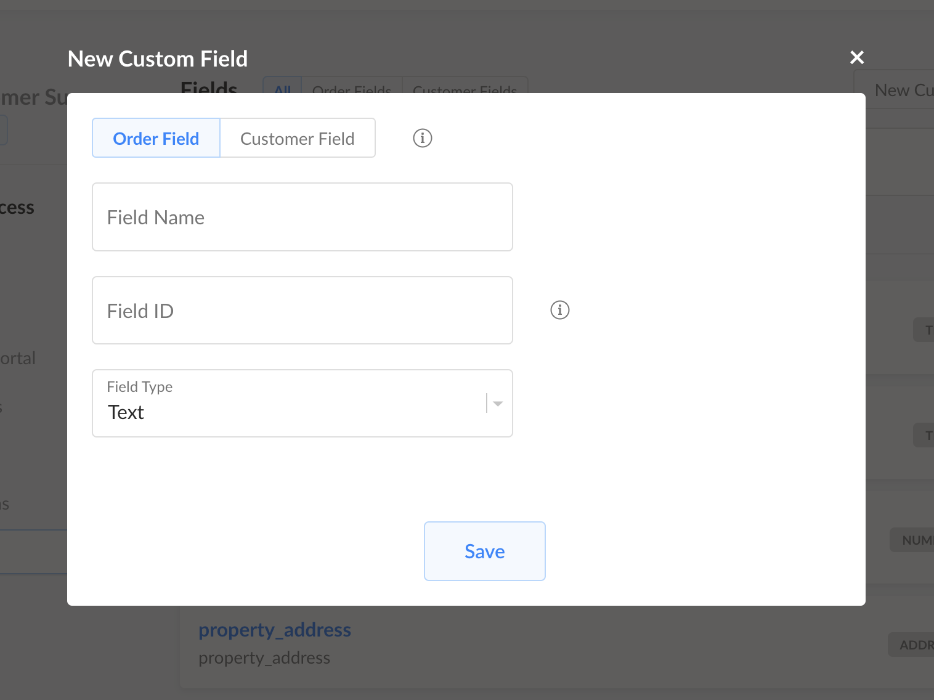The height and width of the screenshot is (700, 934).
Task: Show info next to Customer Field tab
Action: tap(423, 138)
